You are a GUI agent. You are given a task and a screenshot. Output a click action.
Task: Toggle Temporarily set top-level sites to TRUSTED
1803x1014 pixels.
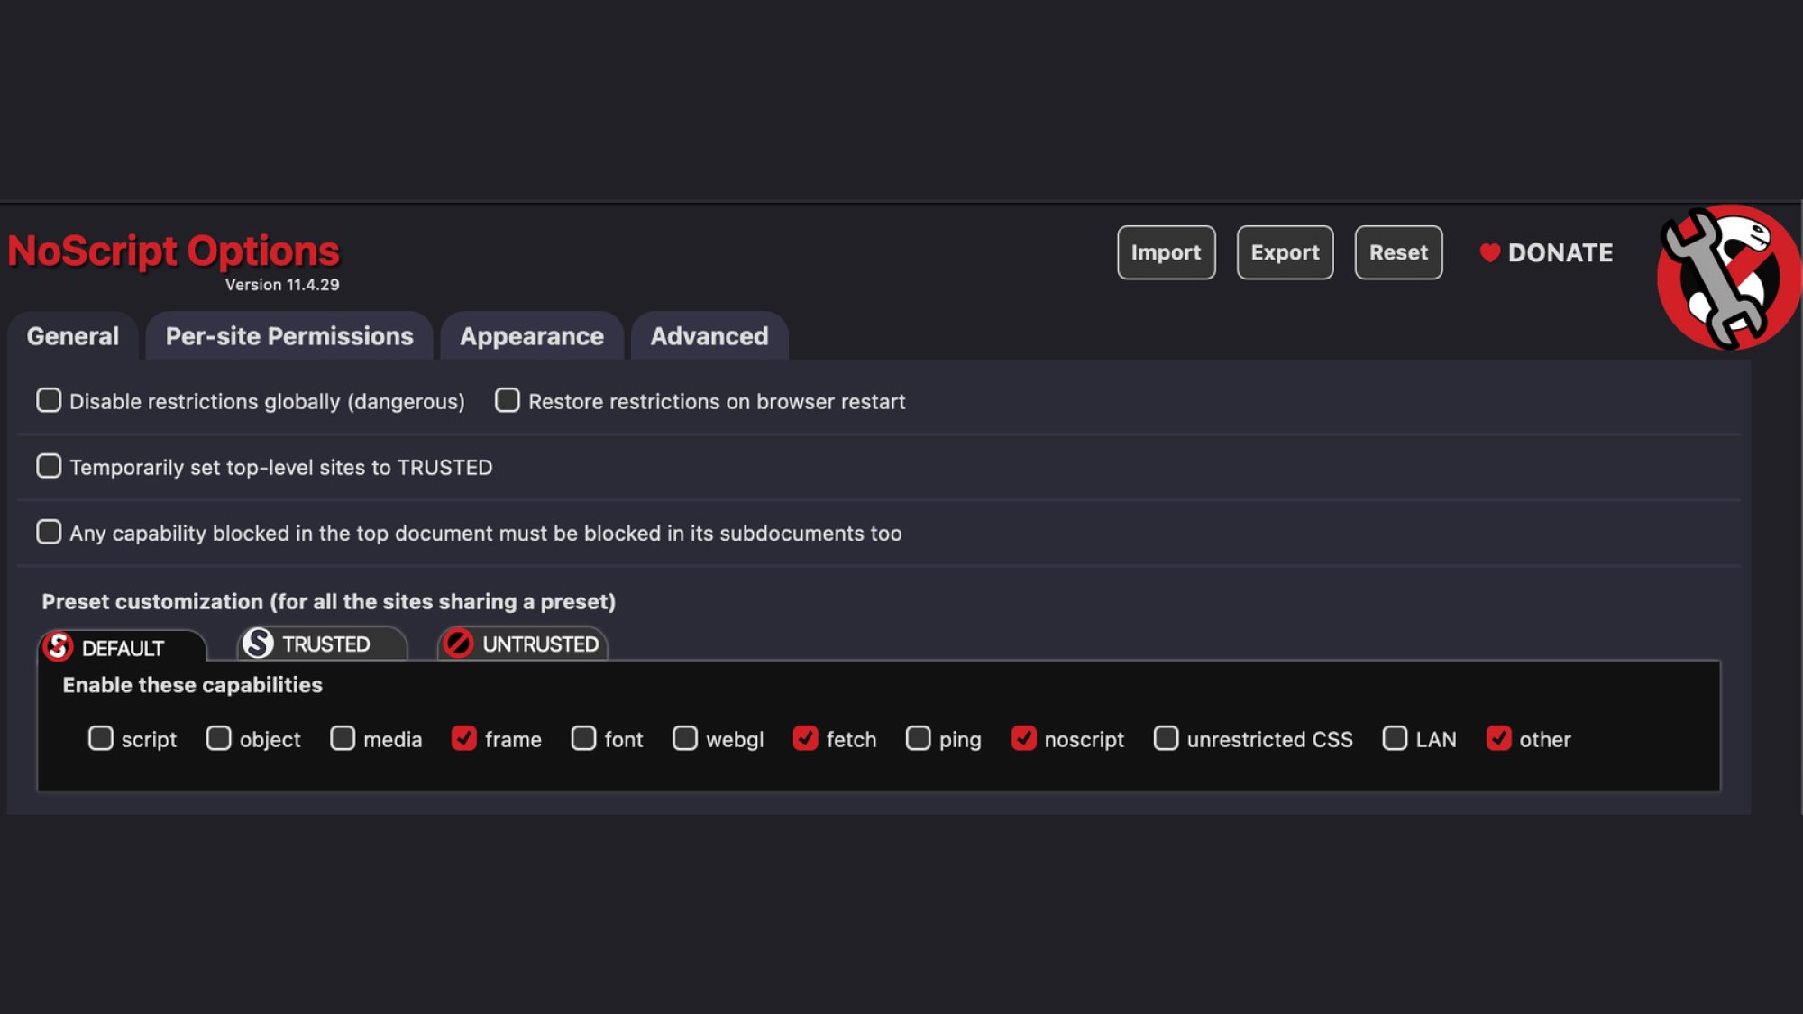(x=49, y=466)
